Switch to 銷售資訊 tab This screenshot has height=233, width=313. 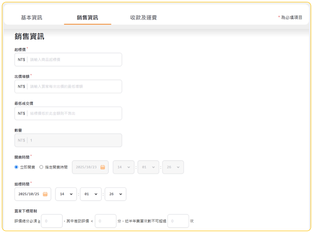coord(87,18)
